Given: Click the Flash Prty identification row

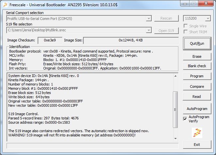Looking at the screenshot, I should pos(61,64).
